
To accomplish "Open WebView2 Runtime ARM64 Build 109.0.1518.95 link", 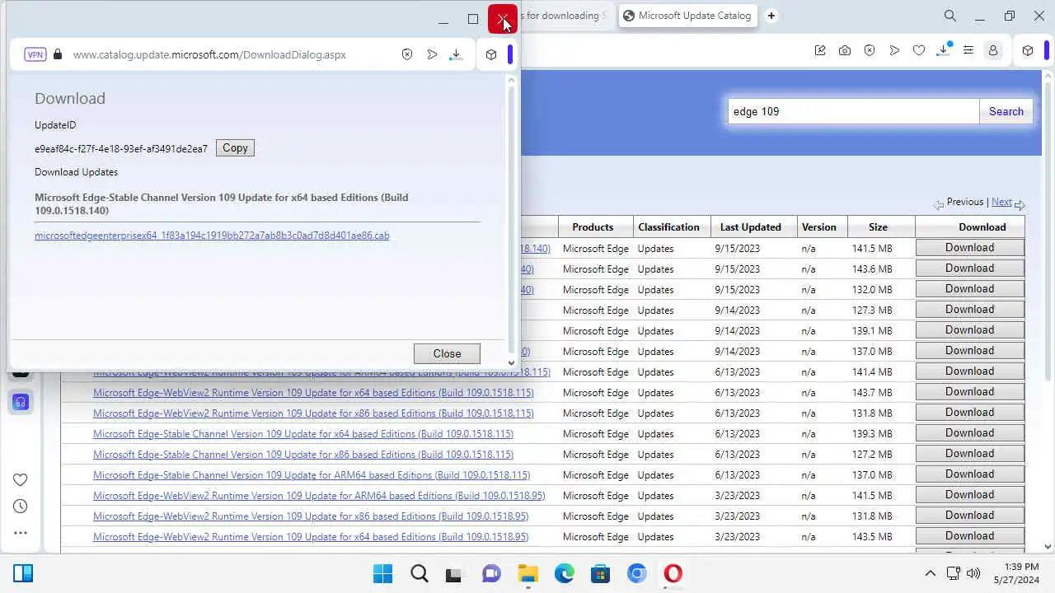I will pos(319,496).
